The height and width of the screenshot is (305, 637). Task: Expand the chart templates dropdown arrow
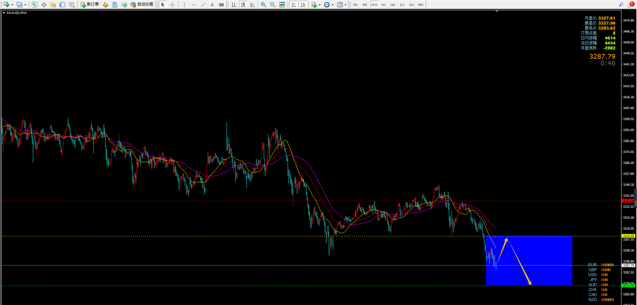(x=346, y=5)
